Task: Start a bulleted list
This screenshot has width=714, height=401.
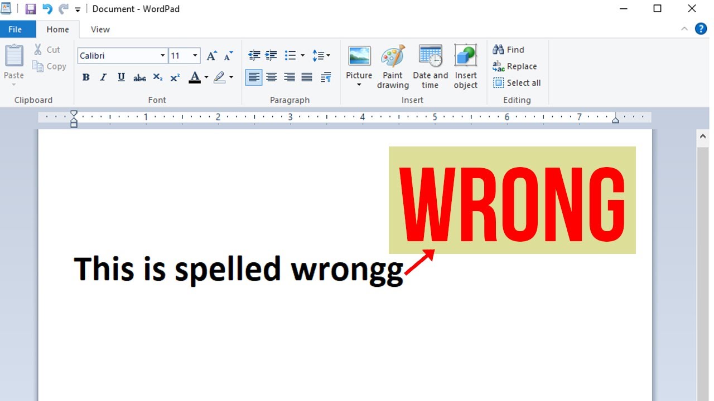Action: 290,56
